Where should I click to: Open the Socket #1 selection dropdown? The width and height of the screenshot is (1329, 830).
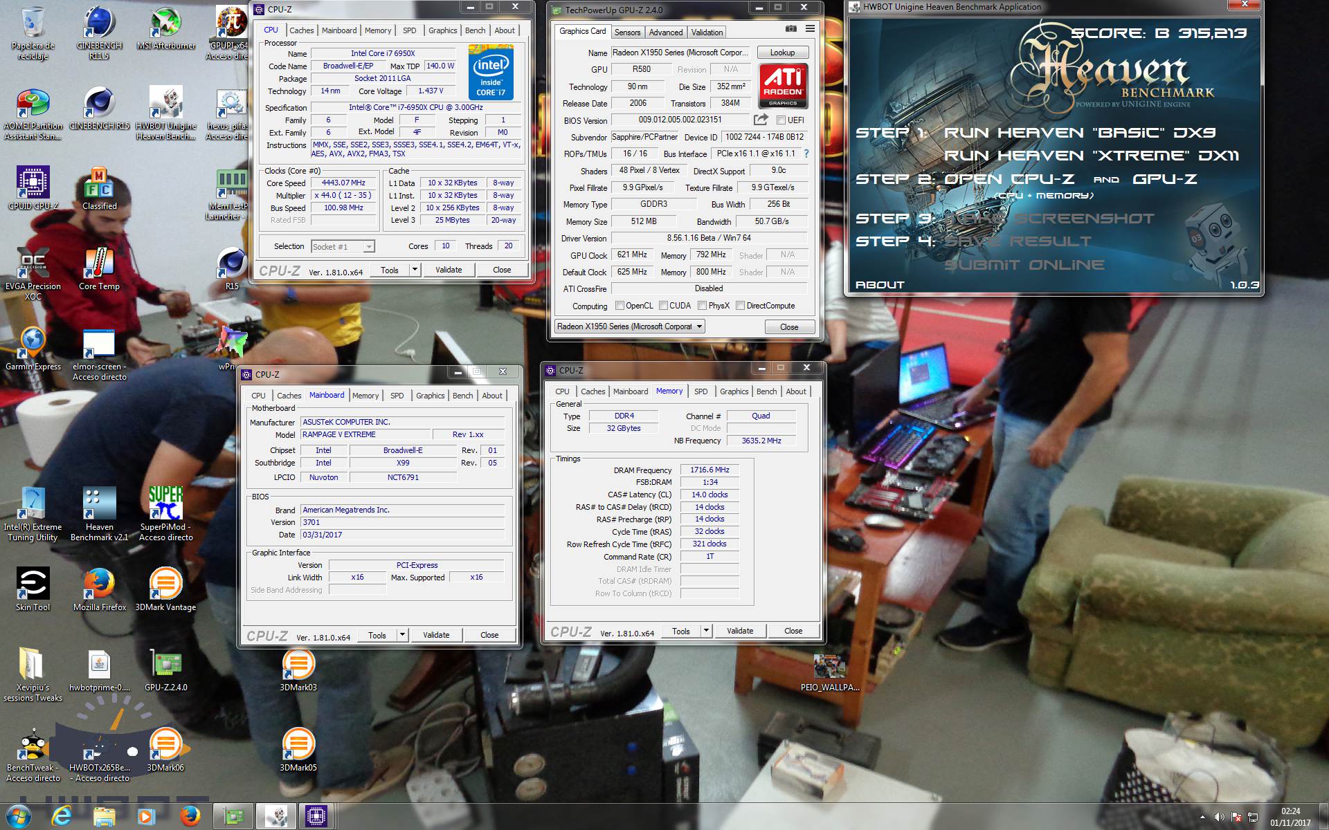coord(369,247)
